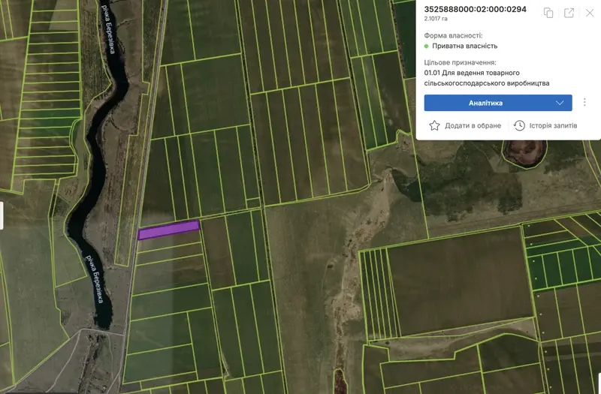
Task: Click the 01.01 land purpose description
Action: 486,78
